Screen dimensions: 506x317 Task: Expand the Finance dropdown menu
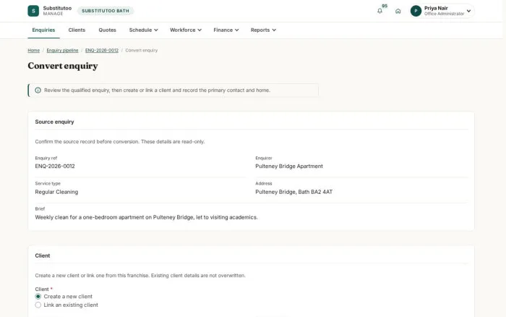226,30
